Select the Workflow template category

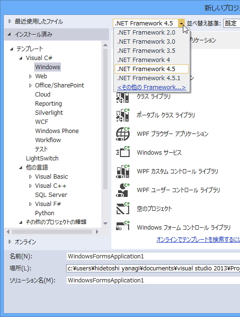48,140
